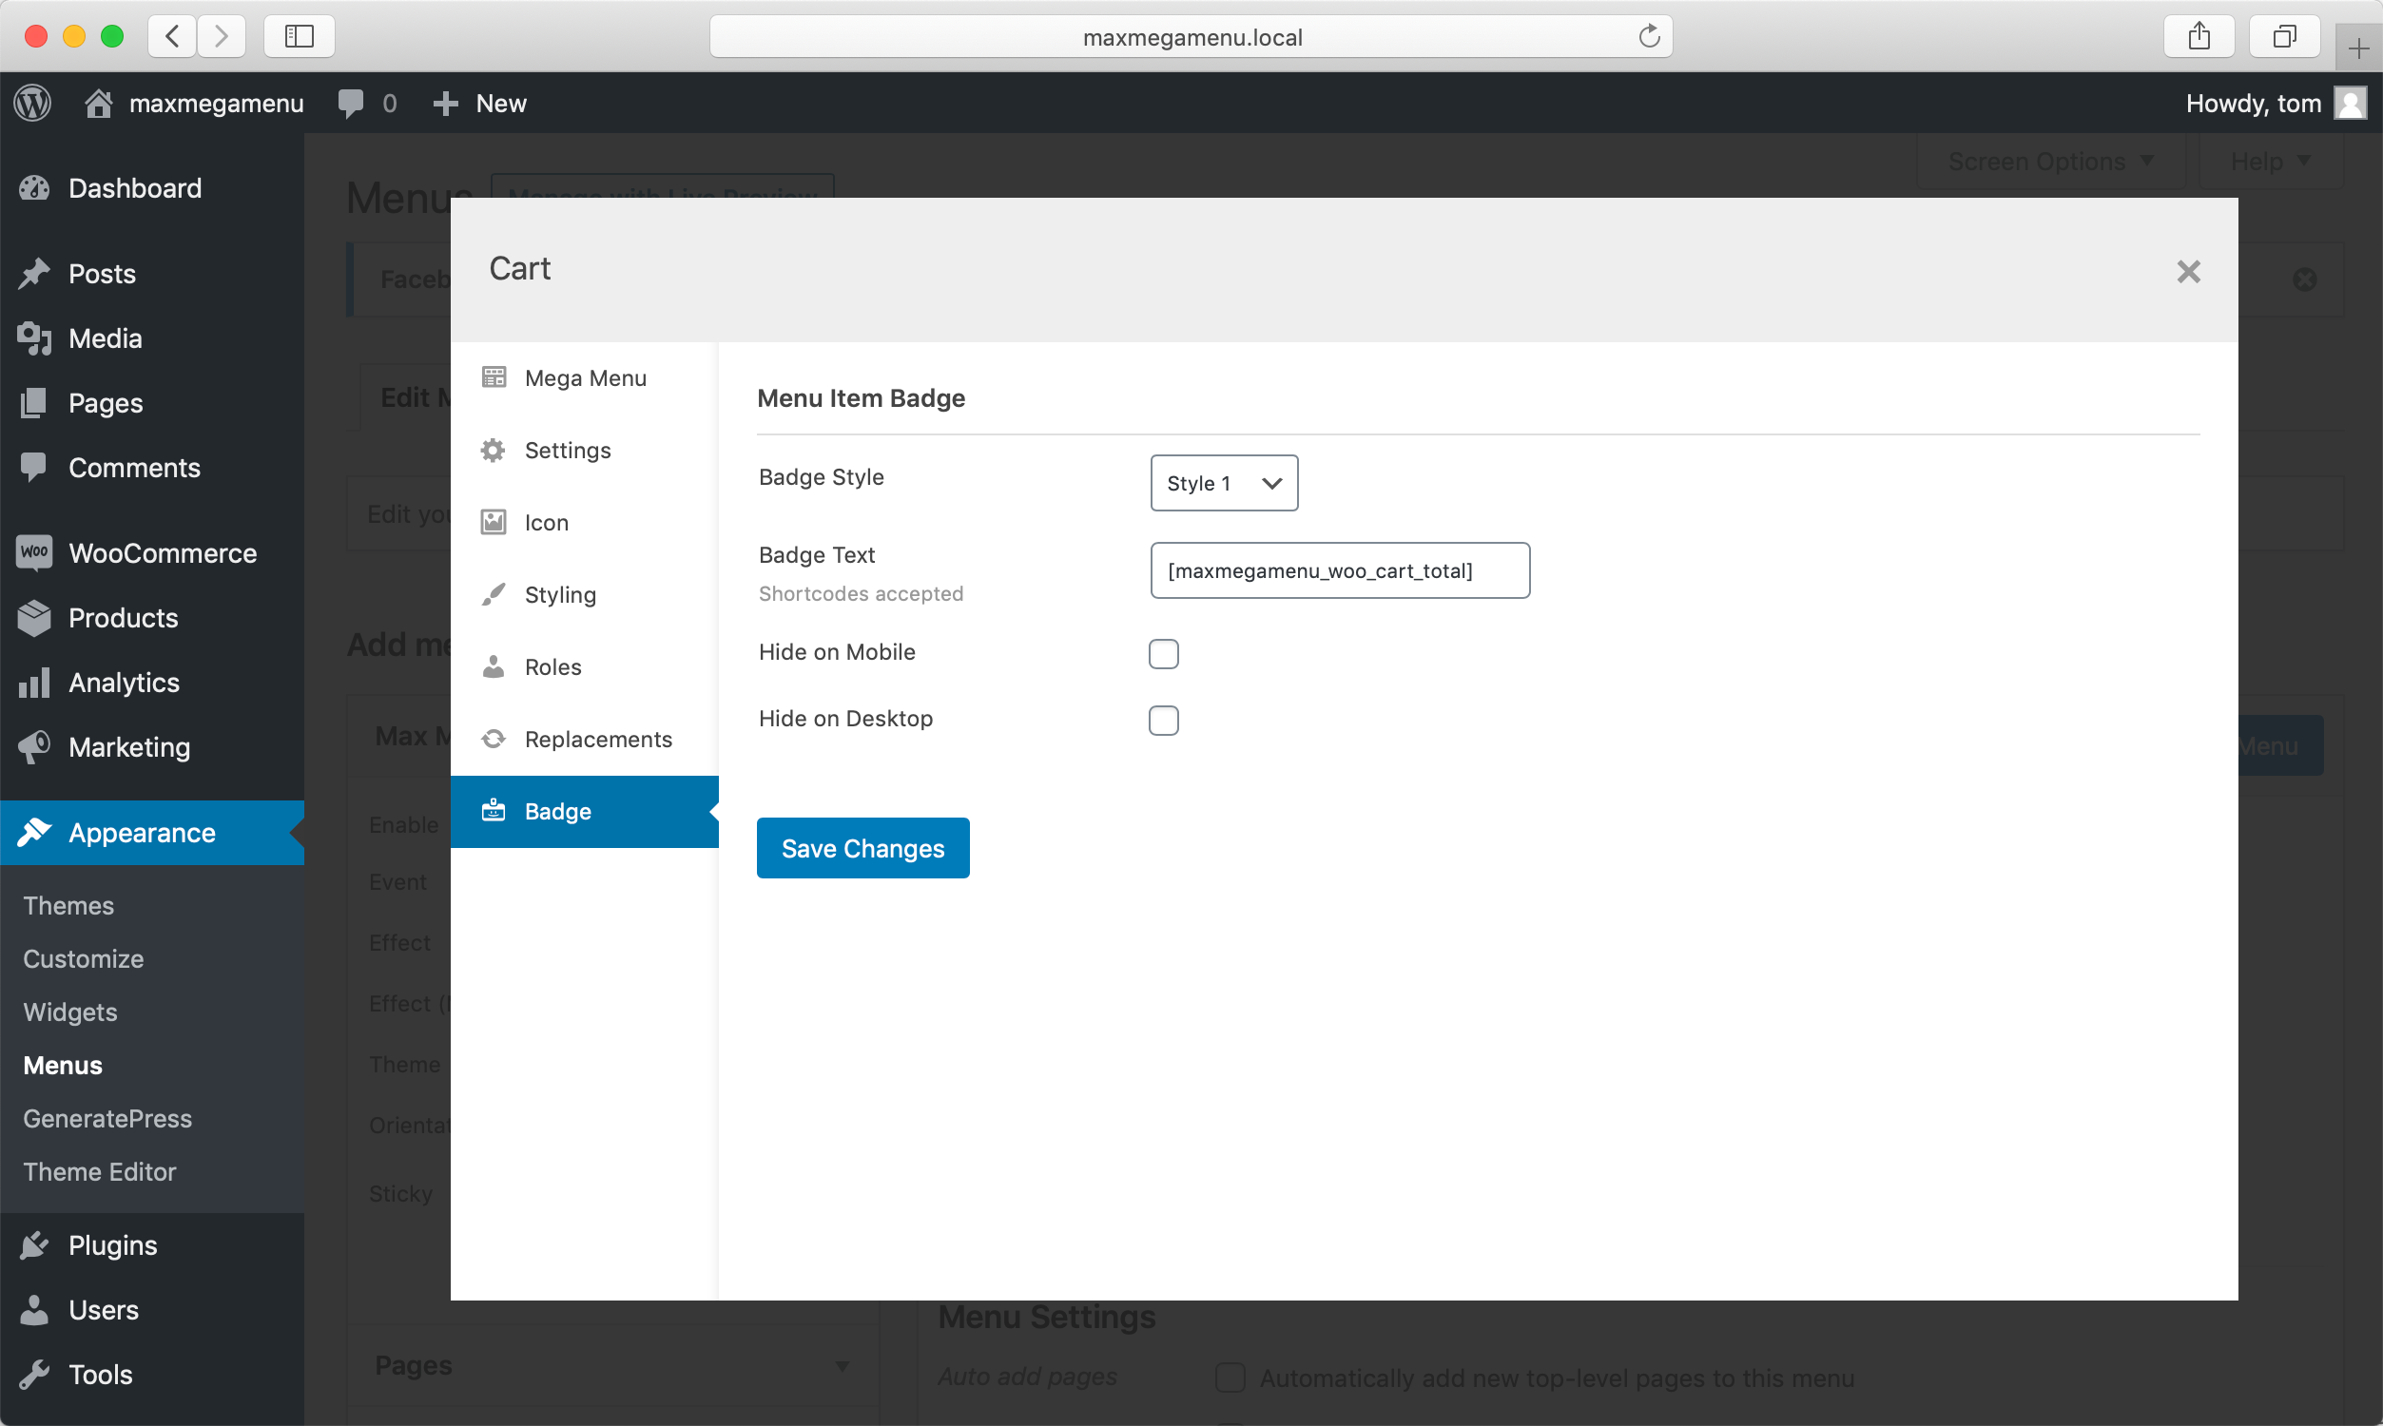Viewport: 2383px width, 1426px height.
Task: Click the Plugins icon in sidebar
Action: 34,1245
